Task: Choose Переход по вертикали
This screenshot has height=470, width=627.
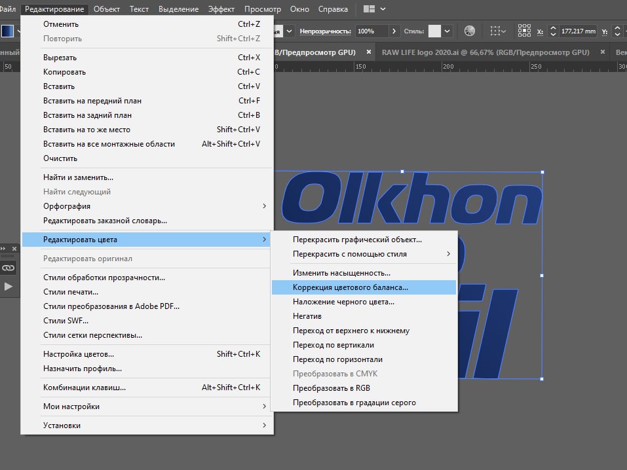Action: point(364,345)
